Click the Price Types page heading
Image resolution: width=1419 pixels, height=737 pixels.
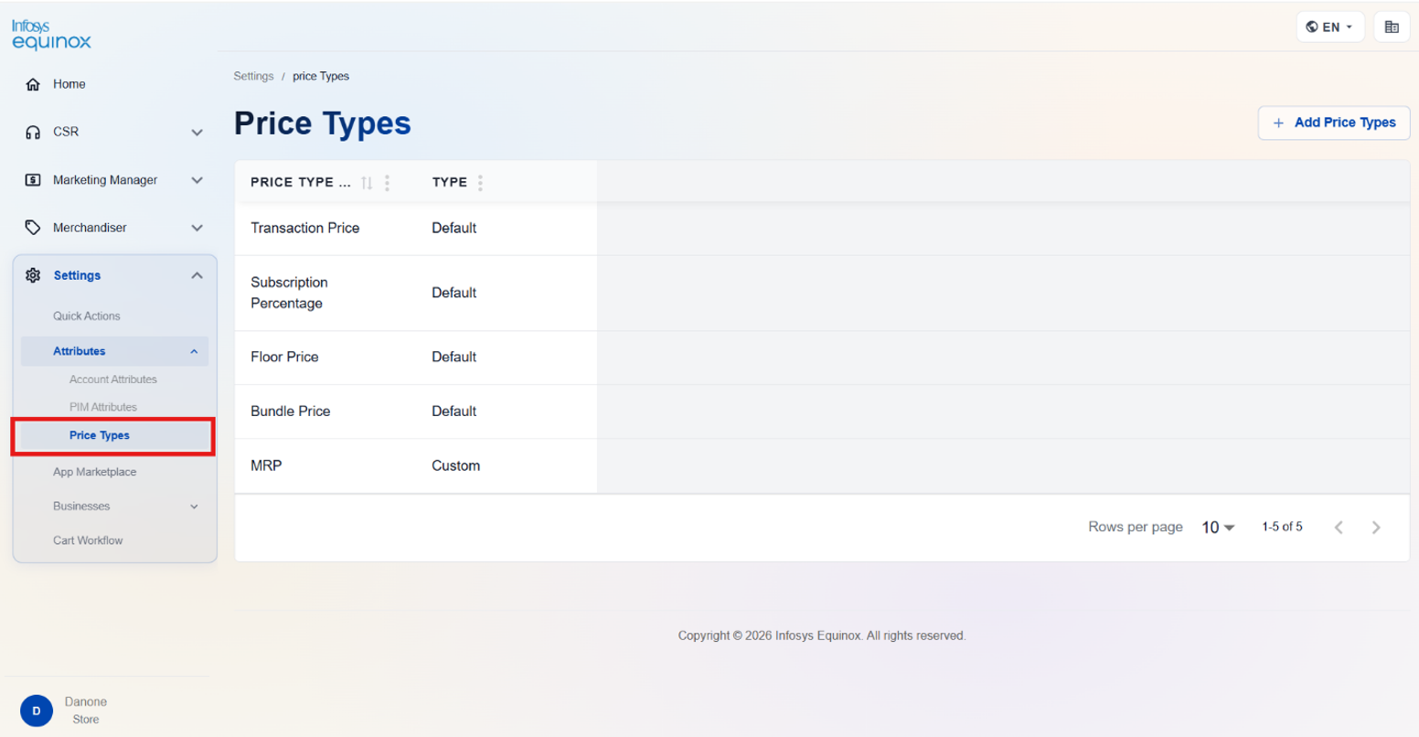pyautogui.click(x=323, y=123)
